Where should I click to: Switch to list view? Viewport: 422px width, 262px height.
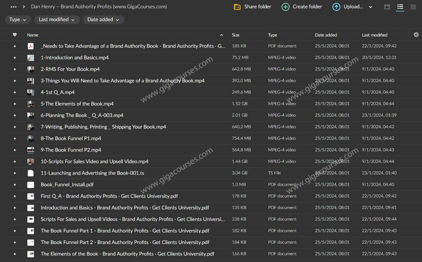[x=400, y=7]
